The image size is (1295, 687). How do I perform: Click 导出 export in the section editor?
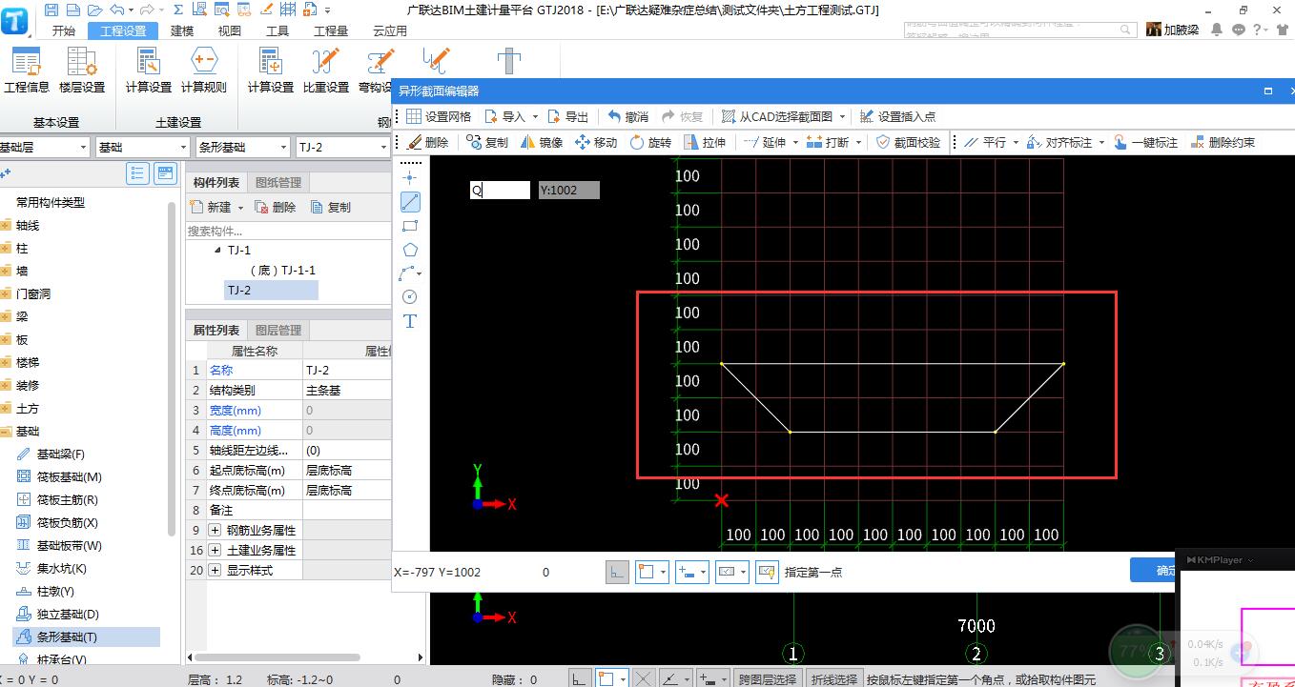click(x=568, y=116)
